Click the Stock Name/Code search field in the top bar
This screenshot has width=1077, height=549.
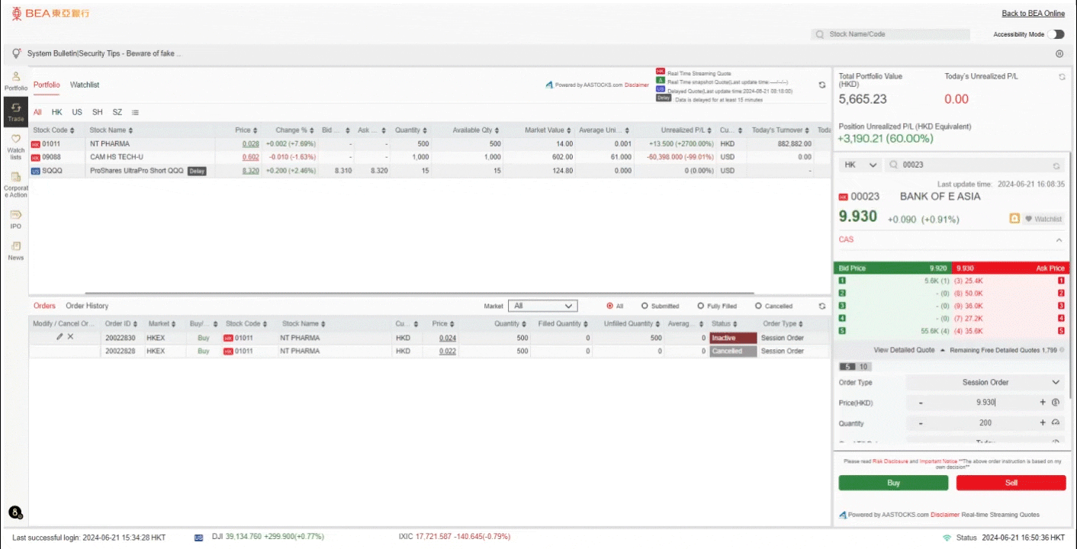891,34
